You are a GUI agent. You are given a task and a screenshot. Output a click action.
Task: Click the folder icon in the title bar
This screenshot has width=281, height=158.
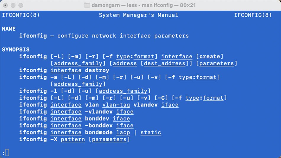[87, 5]
